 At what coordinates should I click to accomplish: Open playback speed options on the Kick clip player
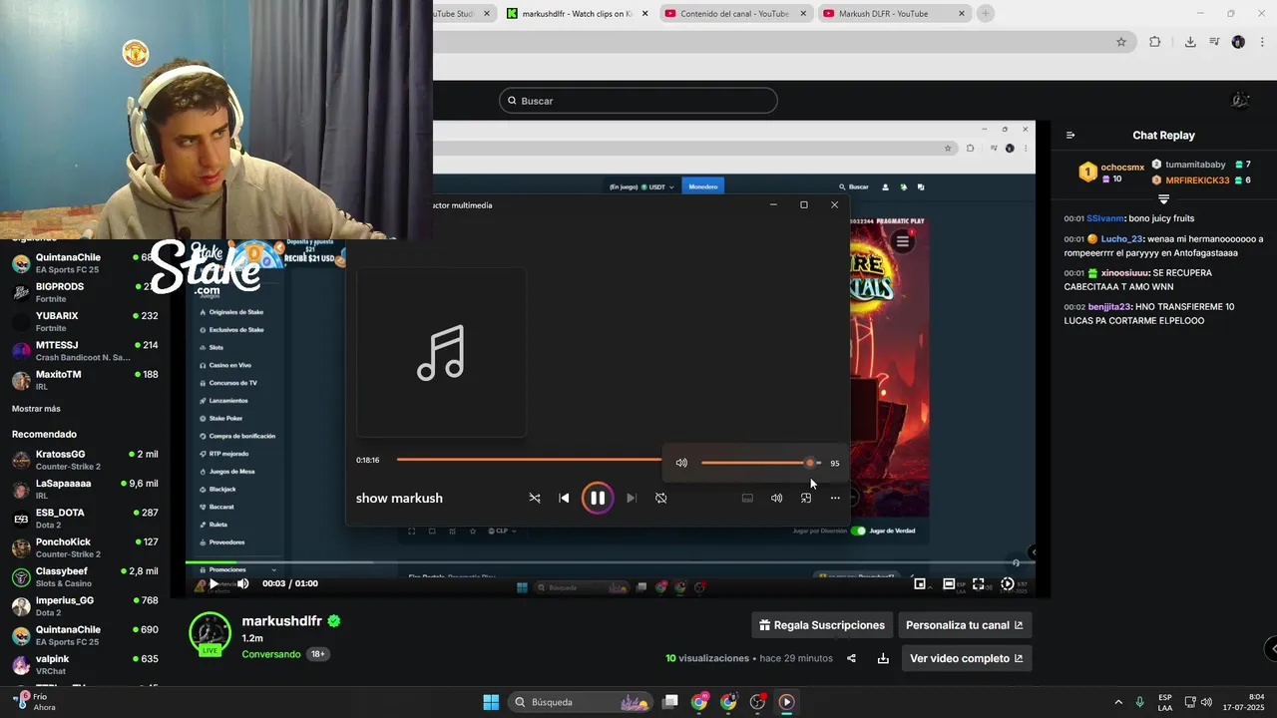[x=1008, y=584]
